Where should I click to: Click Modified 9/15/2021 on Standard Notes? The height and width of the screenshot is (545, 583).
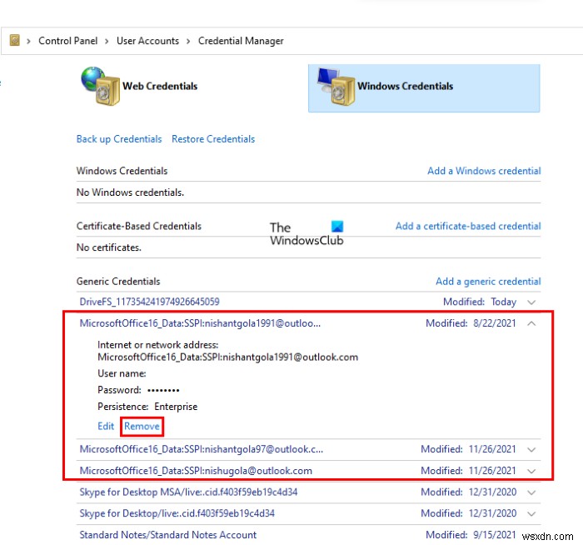click(x=471, y=535)
